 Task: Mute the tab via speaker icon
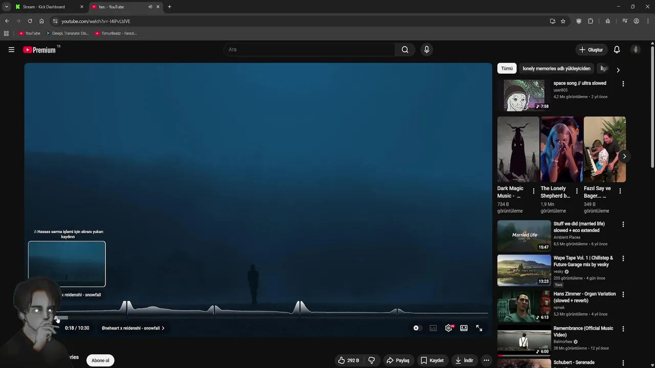coord(150,7)
